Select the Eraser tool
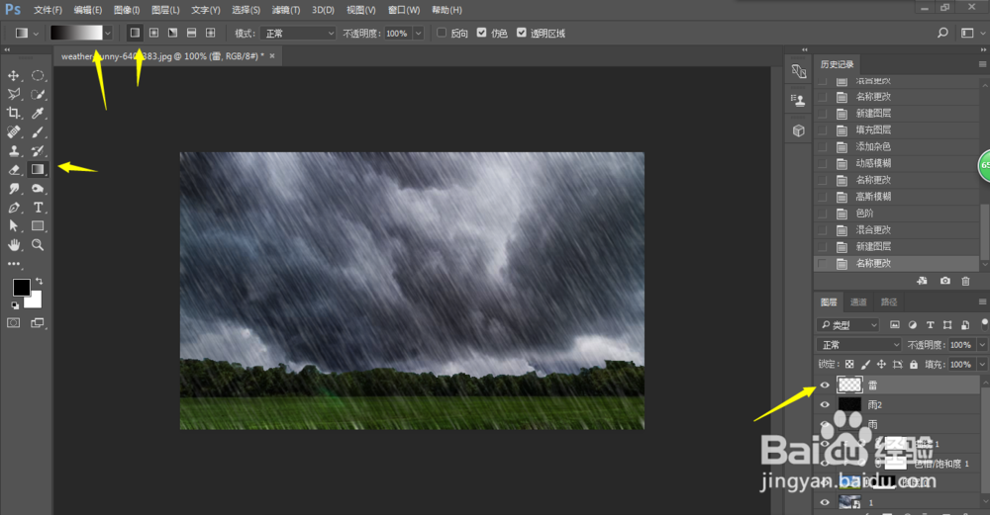 [13, 170]
